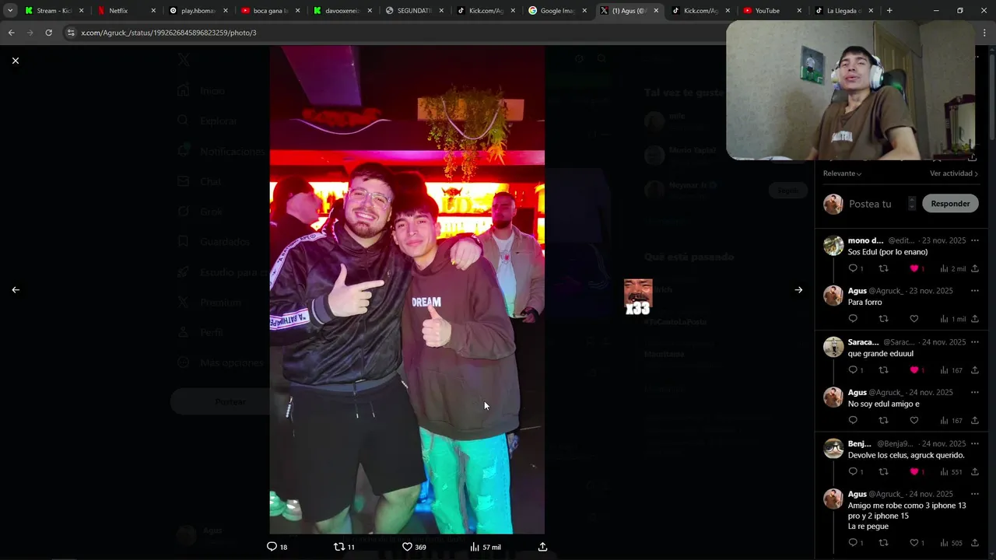Viewport: 996px width, 560px height.
Task: Switch to the 'boca gana la' YouTube tab
Action: (271, 11)
